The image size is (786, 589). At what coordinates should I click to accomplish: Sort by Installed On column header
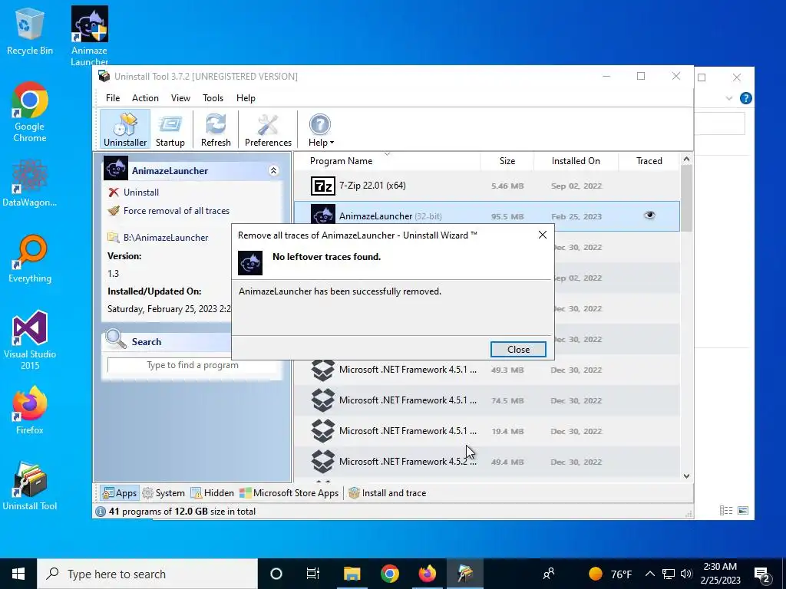576,161
